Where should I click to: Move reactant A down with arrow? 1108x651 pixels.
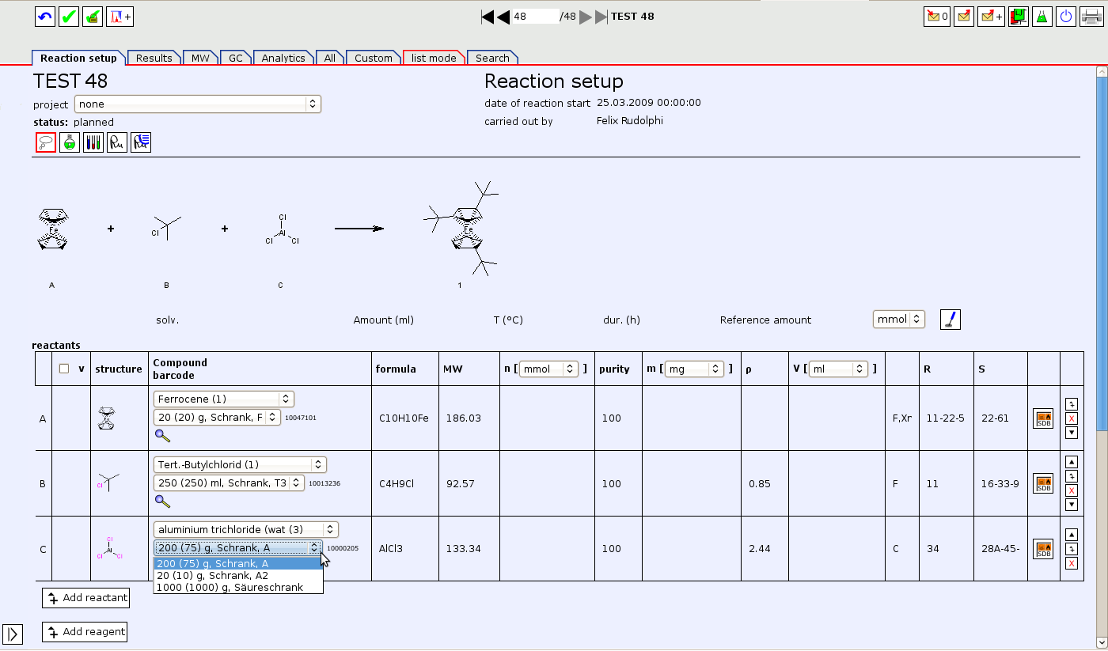1072,432
